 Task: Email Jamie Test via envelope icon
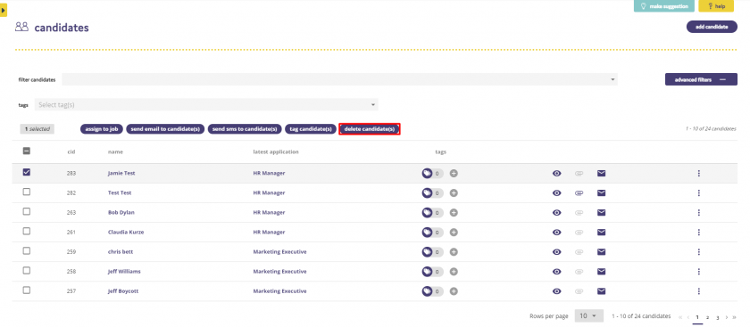coord(601,173)
